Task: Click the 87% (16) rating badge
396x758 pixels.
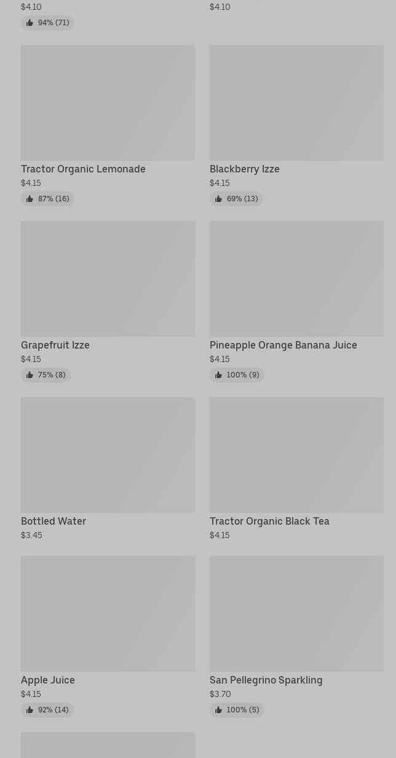Action: 47,199
